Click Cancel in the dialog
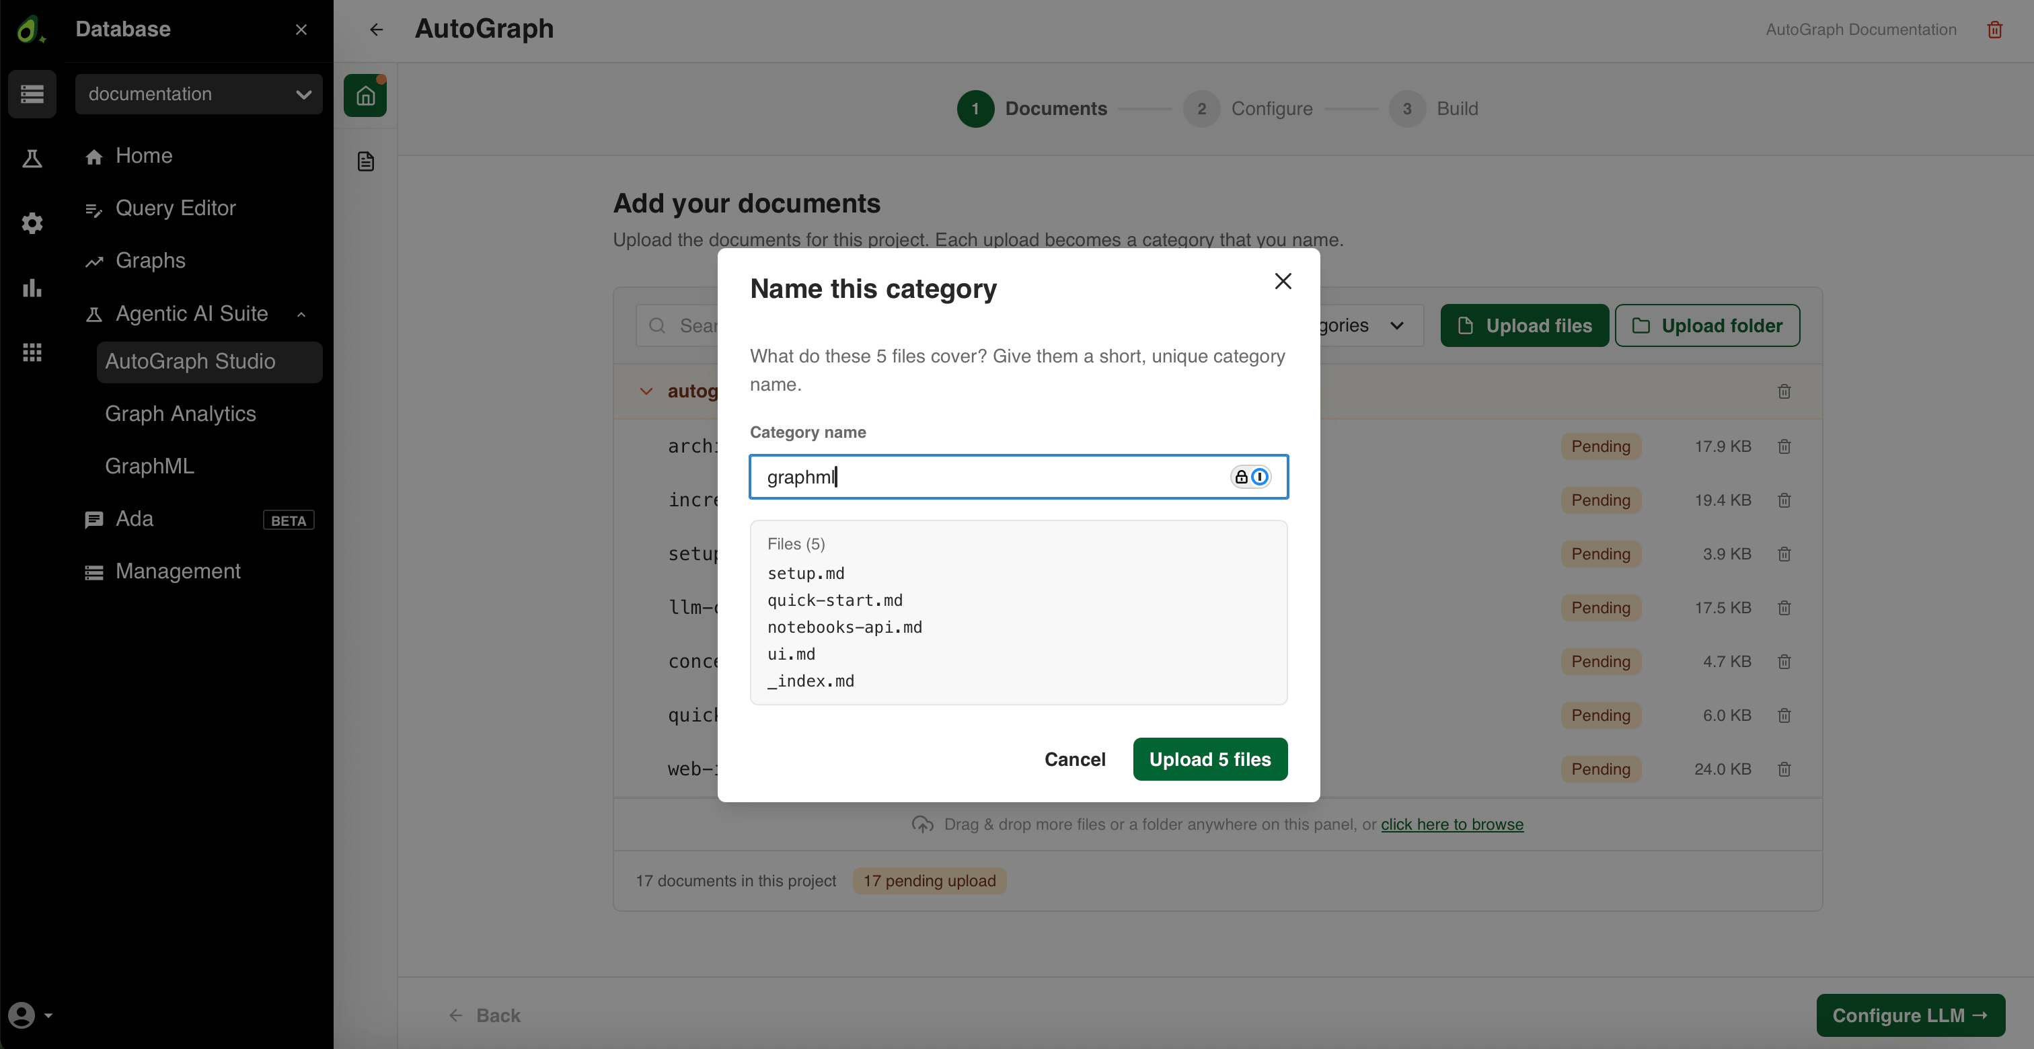Image resolution: width=2034 pixels, height=1049 pixels. [x=1075, y=759]
